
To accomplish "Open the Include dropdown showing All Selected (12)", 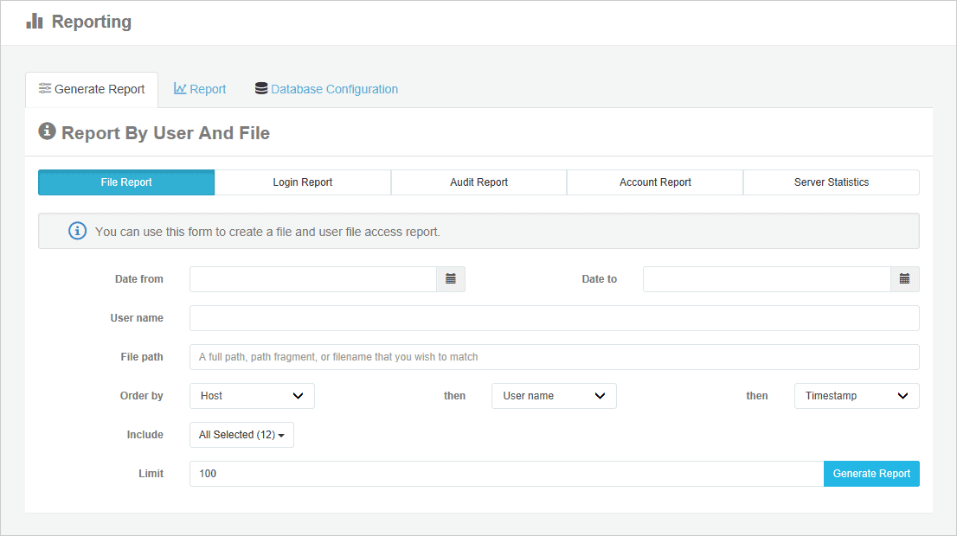I will tap(241, 435).
